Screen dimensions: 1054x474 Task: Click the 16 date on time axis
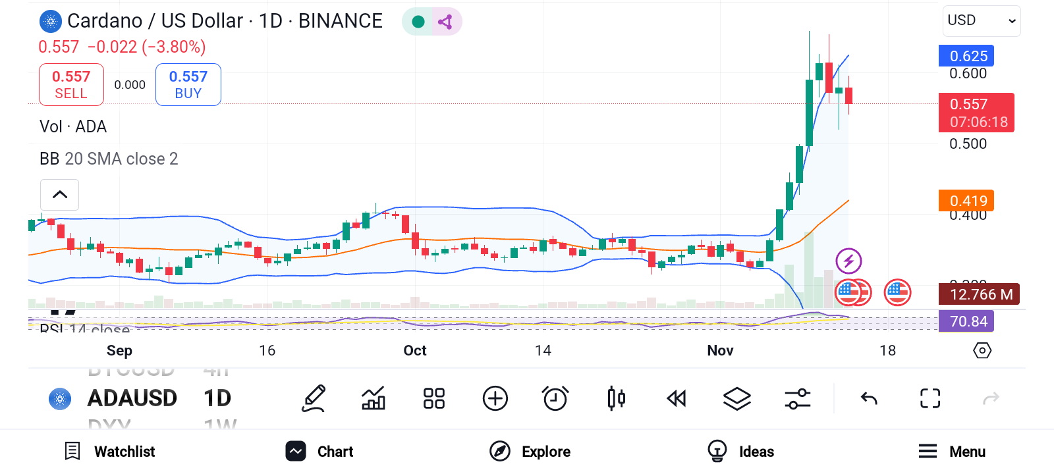pyautogui.click(x=267, y=350)
